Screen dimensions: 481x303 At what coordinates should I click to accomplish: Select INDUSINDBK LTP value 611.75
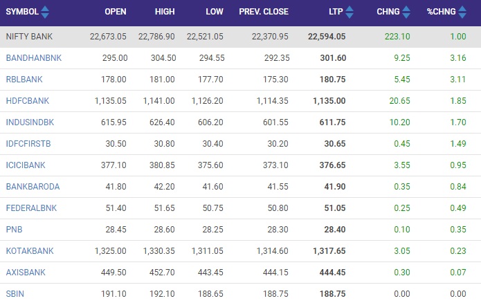coord(332,122)
